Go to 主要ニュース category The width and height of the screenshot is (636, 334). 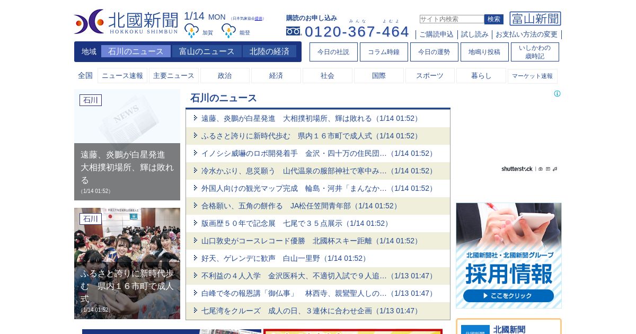(x=174, y=76)
